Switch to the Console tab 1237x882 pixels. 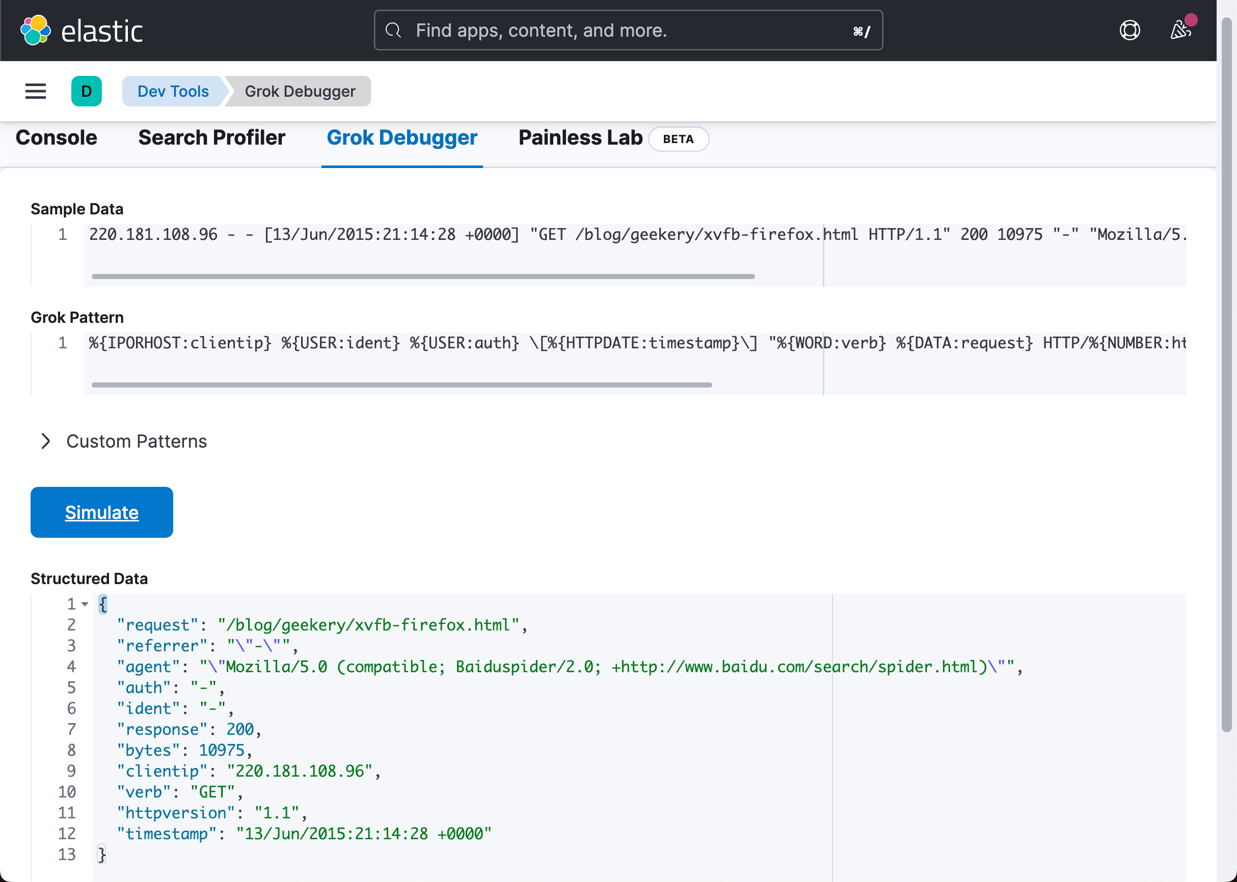pos(57,138)
